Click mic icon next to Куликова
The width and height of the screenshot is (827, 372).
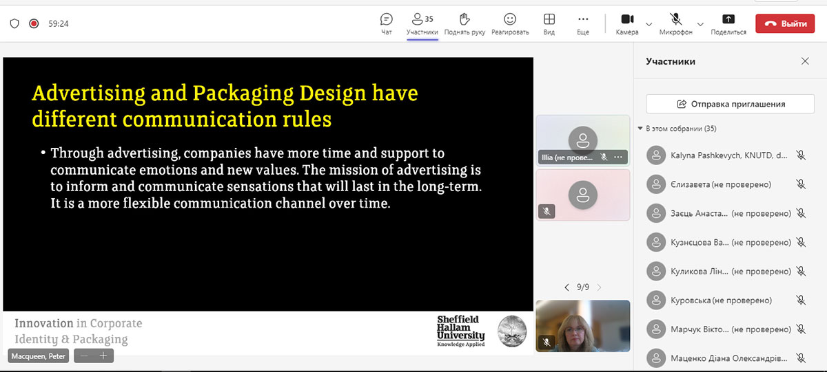(801, 271)
